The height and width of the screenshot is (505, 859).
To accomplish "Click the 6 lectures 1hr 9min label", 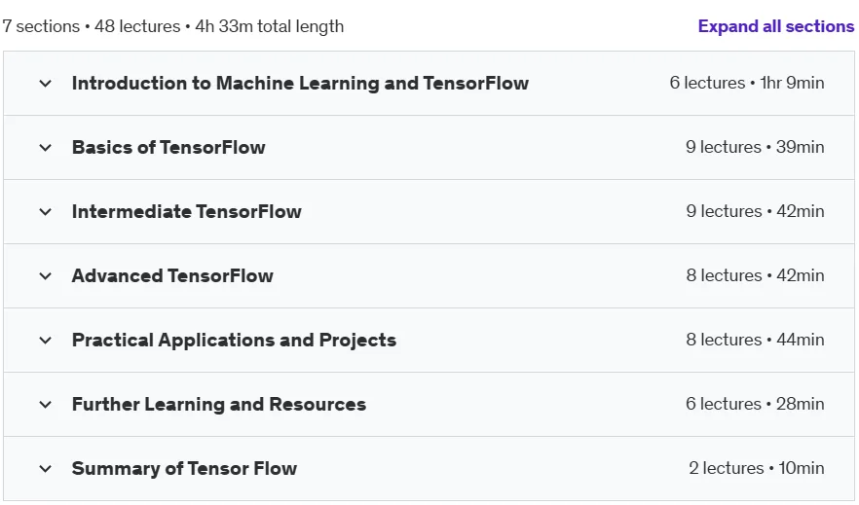I will 747,83.
